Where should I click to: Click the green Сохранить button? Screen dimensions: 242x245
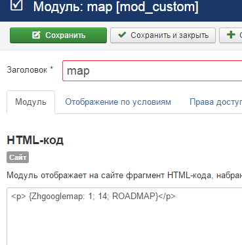[x=58, y=35]
